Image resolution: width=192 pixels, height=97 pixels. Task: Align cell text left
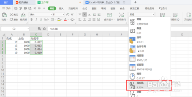(x=80, y=19)
